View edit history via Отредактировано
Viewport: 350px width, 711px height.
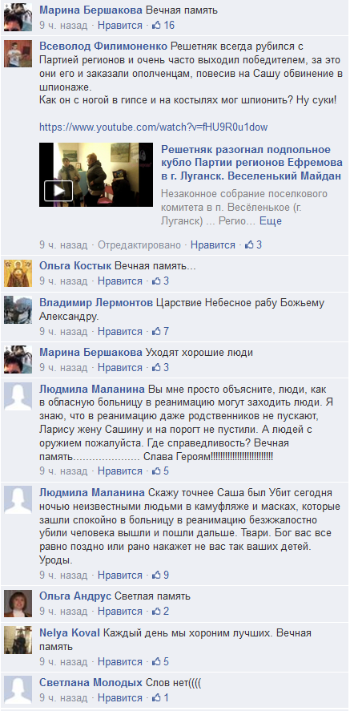pyautogui.click(x=139, y=244)
